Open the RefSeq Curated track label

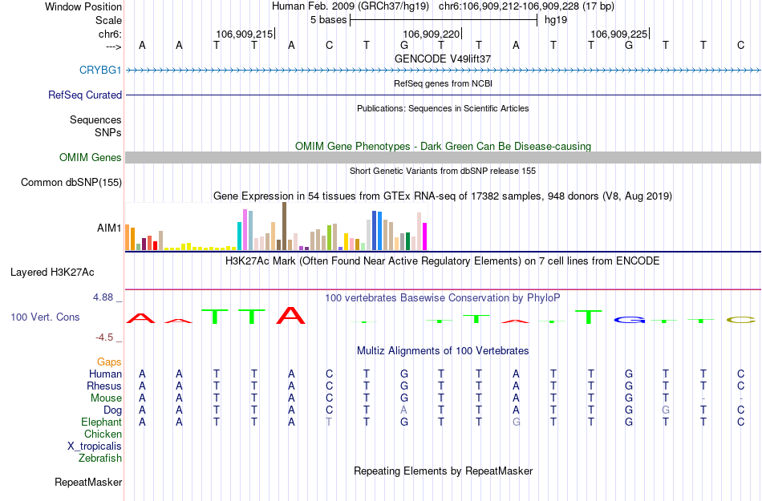84,95
